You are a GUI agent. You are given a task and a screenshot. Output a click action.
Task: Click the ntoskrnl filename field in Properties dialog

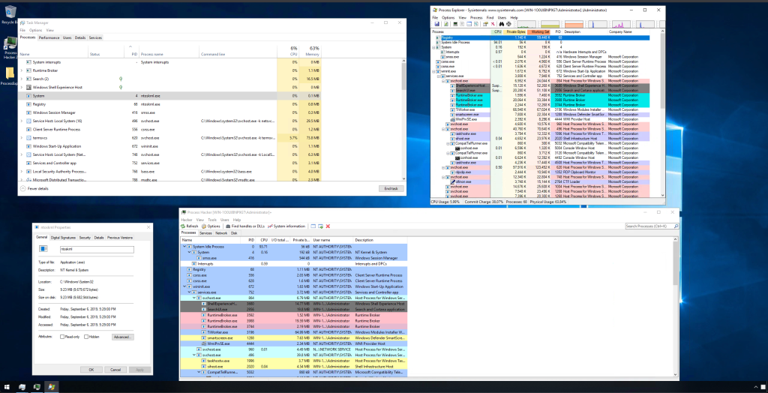point(97,250)
